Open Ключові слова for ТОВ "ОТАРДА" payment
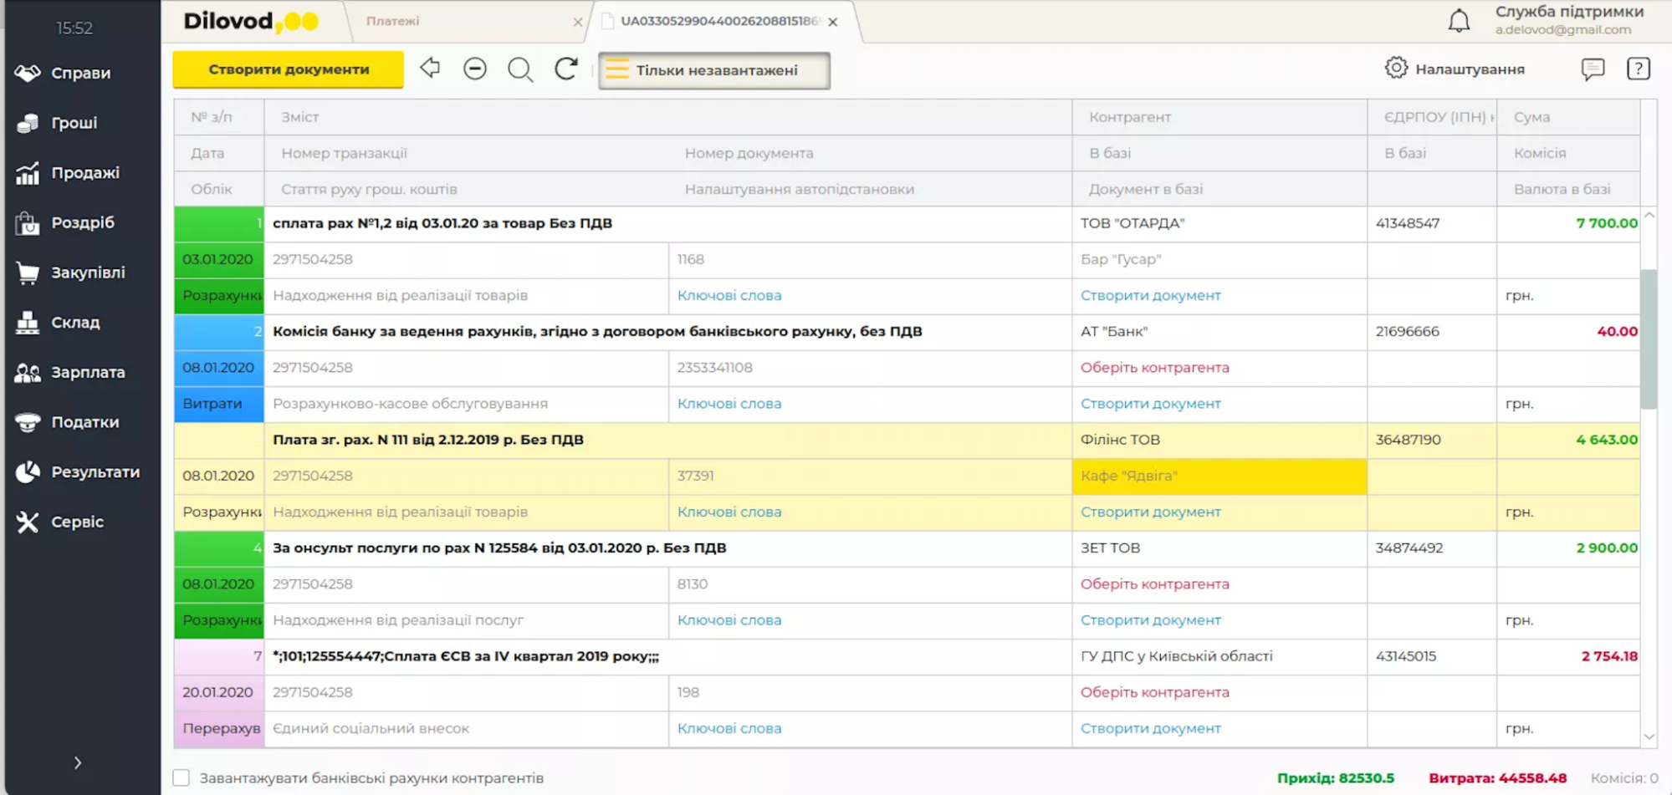The width and height of the screenshot is (1672, 795). (729, 295)
